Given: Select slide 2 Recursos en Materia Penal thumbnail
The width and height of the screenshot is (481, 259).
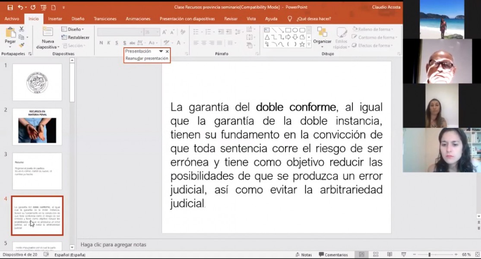Looking at the screenshot, I should [x=37, y=126].
